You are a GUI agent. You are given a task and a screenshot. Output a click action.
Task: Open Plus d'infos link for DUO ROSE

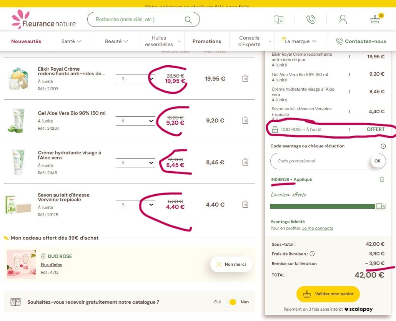point(51,265)
